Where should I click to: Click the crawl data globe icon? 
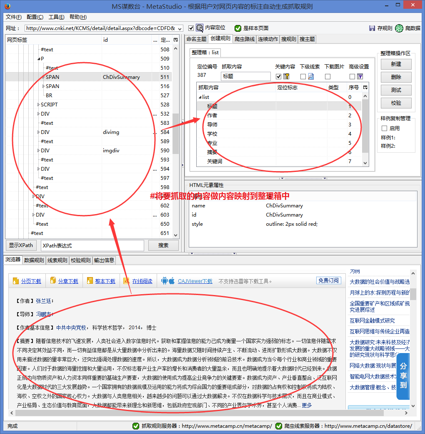coord(399,28)
